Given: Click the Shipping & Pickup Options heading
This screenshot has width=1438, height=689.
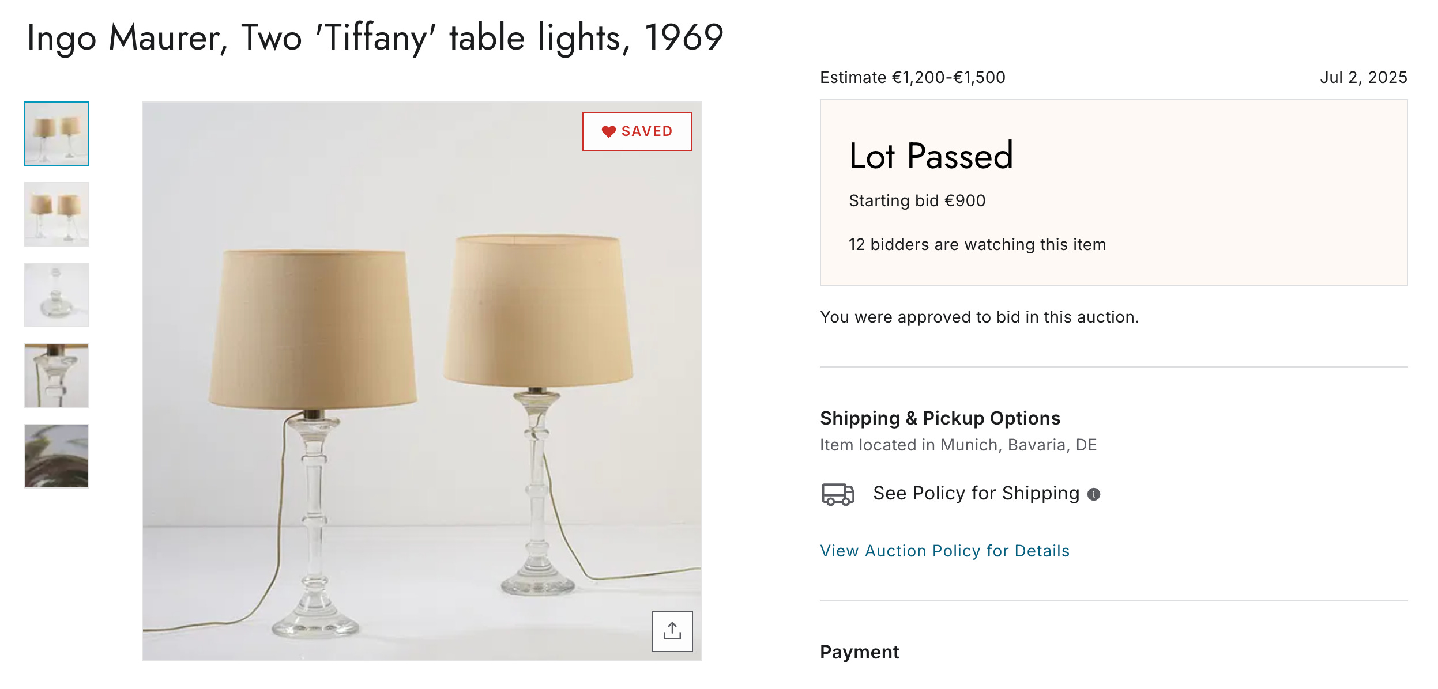Looking at the screenshot, I should 940,418.
